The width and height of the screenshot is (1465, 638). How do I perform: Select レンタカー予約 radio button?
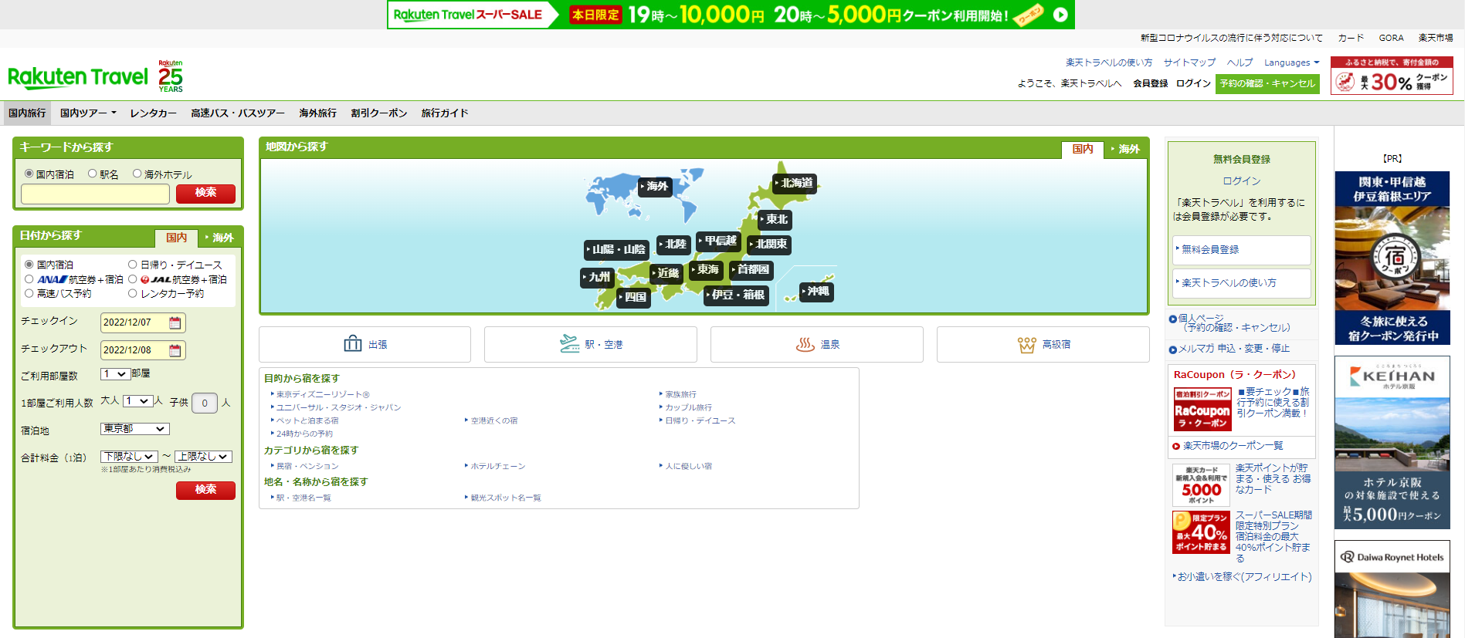[x=133, y=293]
